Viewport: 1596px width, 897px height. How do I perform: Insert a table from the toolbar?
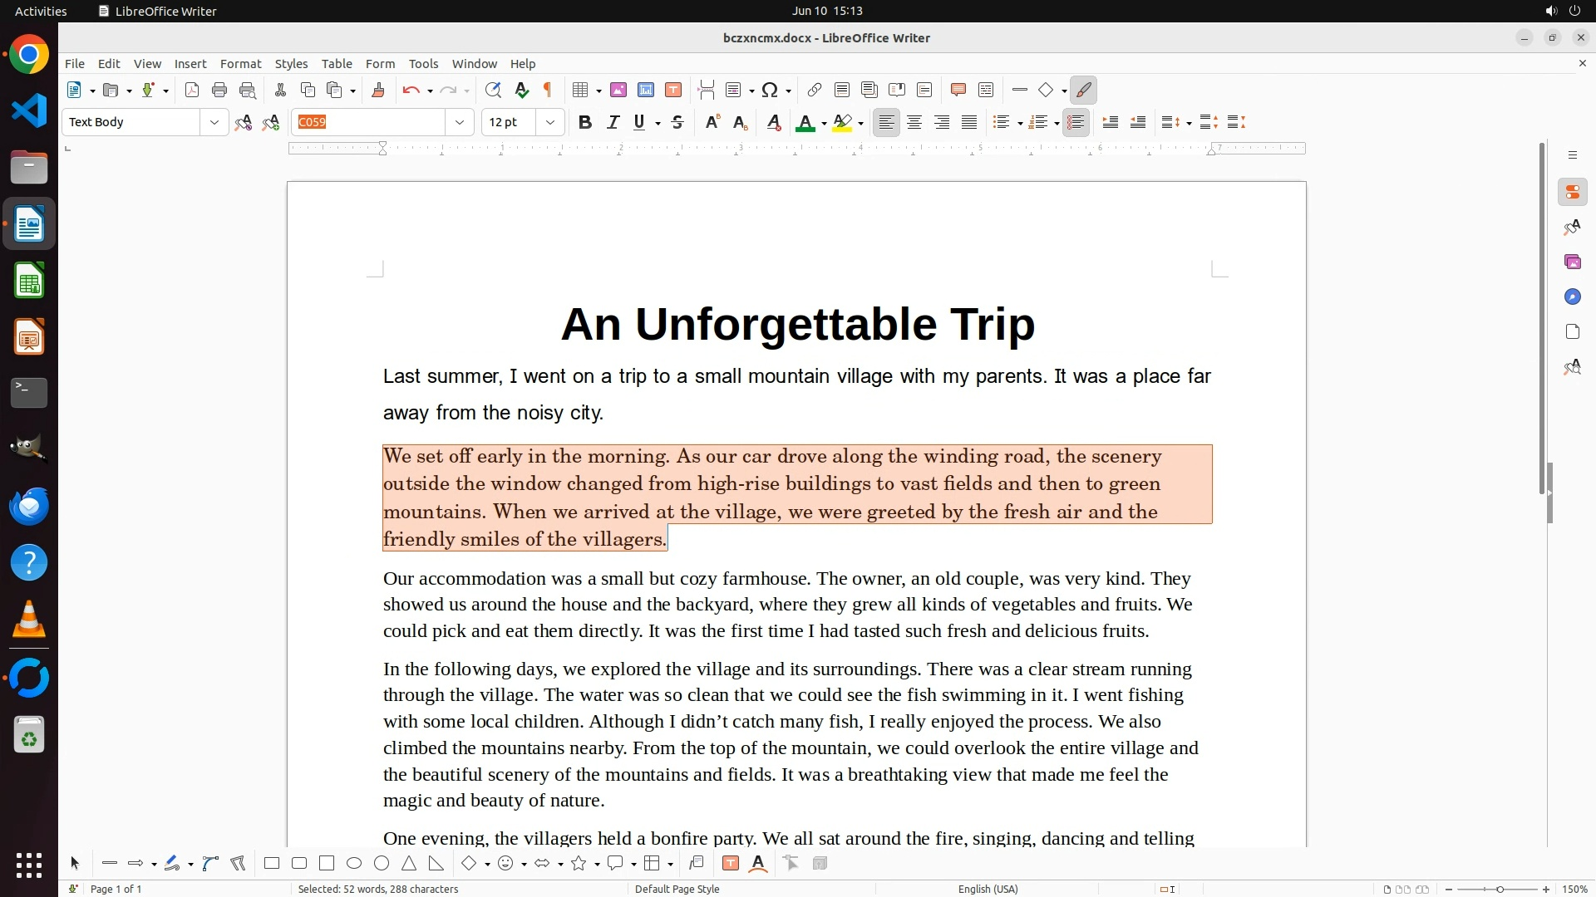(580, 91)
